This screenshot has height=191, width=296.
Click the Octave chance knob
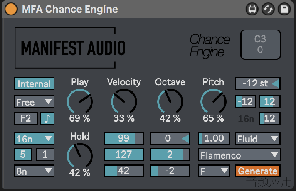click(170, 101)
